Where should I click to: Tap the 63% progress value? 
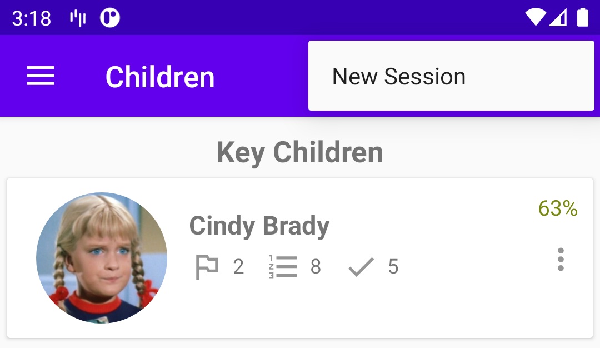[558, 208]
